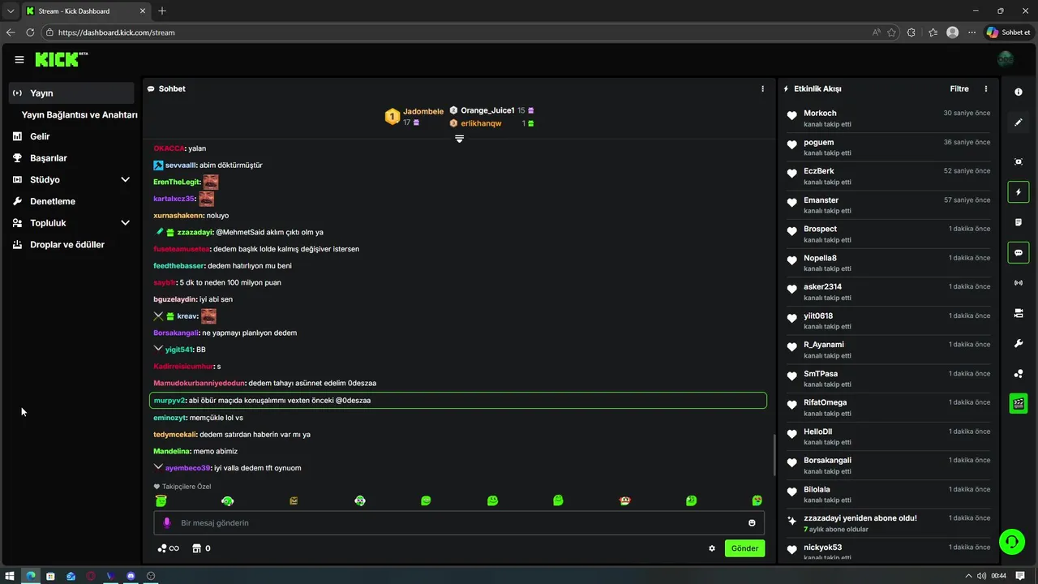Expand the Stüdyo chevron

click(x=125, y=179)
